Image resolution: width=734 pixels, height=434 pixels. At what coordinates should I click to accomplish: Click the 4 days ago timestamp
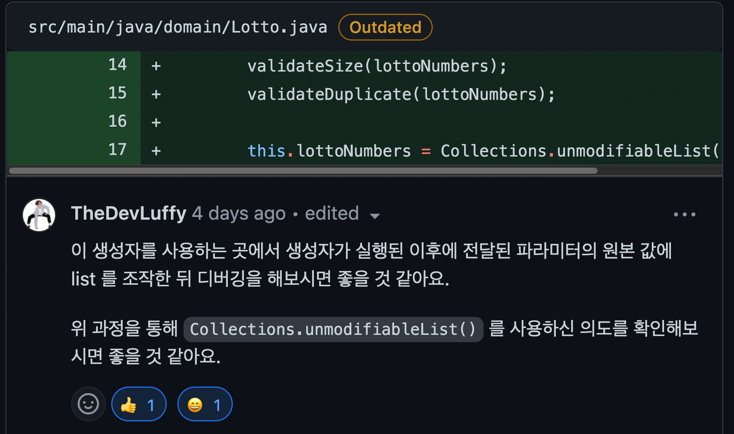coord(239,214)
